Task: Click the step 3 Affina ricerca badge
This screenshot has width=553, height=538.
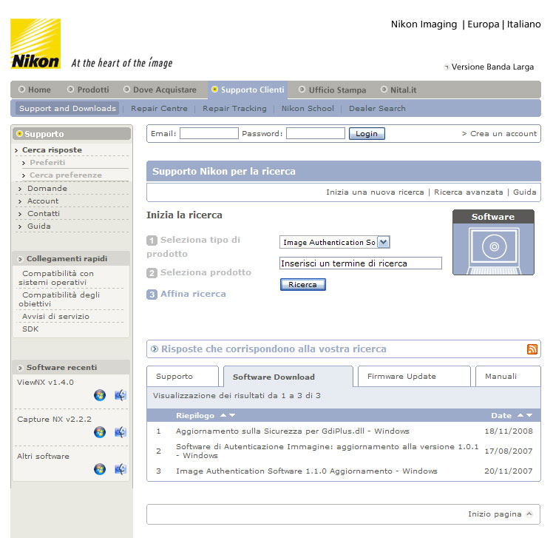Action: pos(152,295)
